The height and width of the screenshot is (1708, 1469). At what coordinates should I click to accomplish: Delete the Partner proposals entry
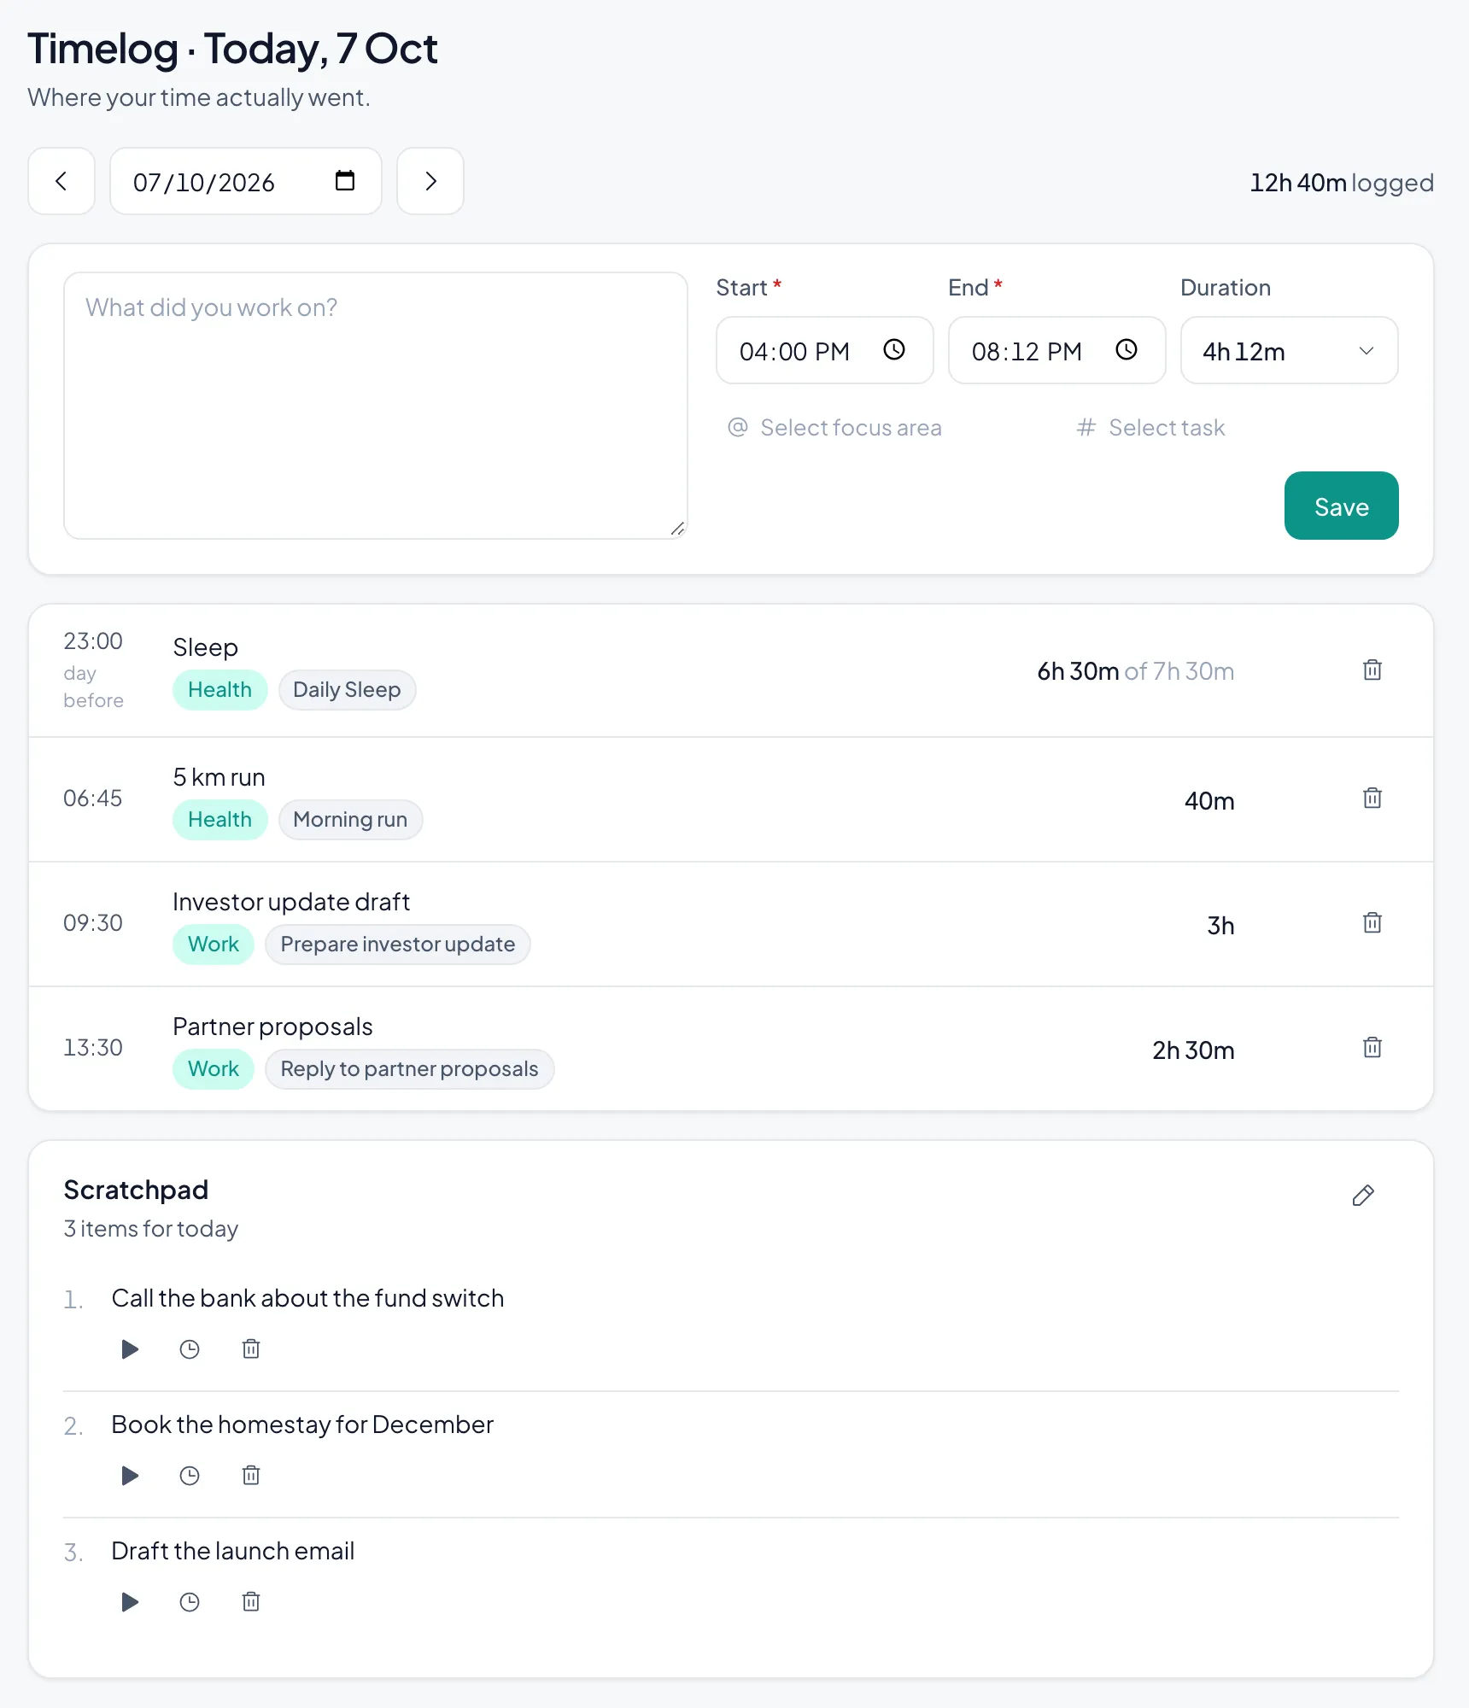coord(1372,1048)
